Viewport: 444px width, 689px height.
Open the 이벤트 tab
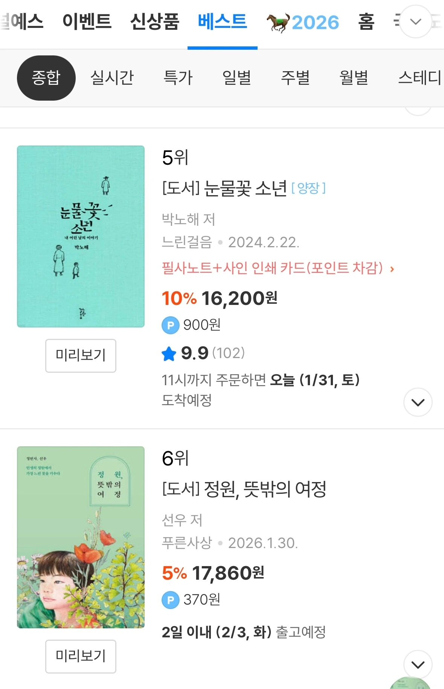coord(87,21)
